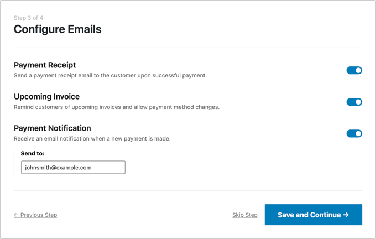The width and height of the screenshot is (376, 239).
Task: Go back via the Previous Step link
Action: tap(38, 215)
